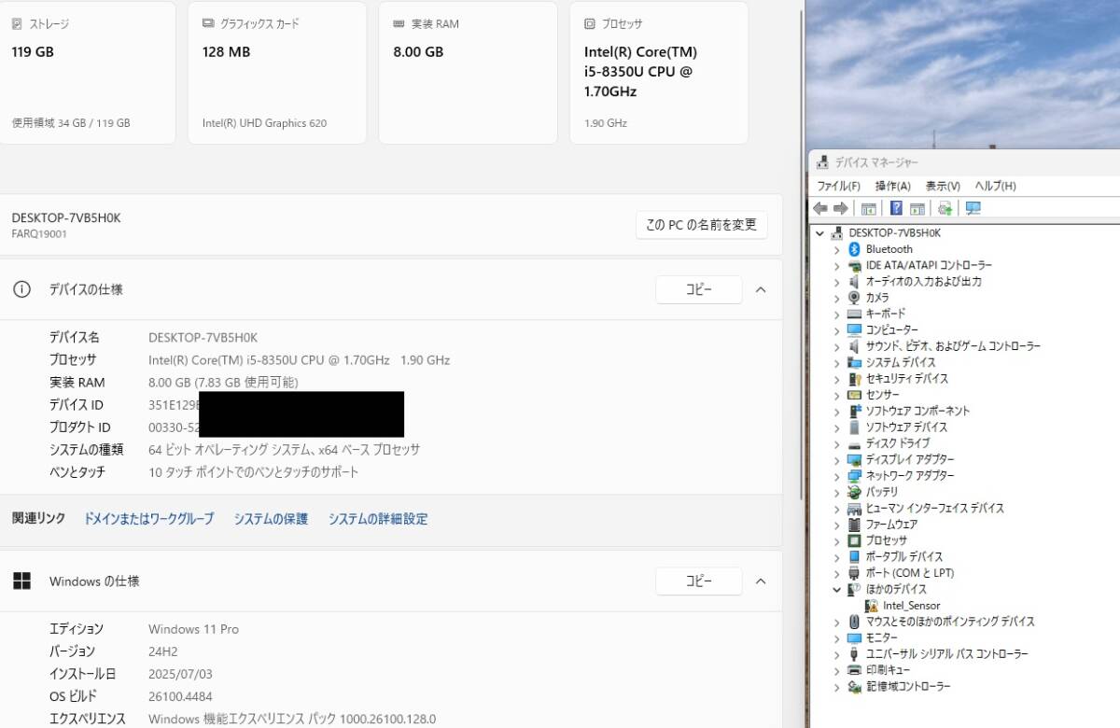Click the version value 24H2

(164, 651)
